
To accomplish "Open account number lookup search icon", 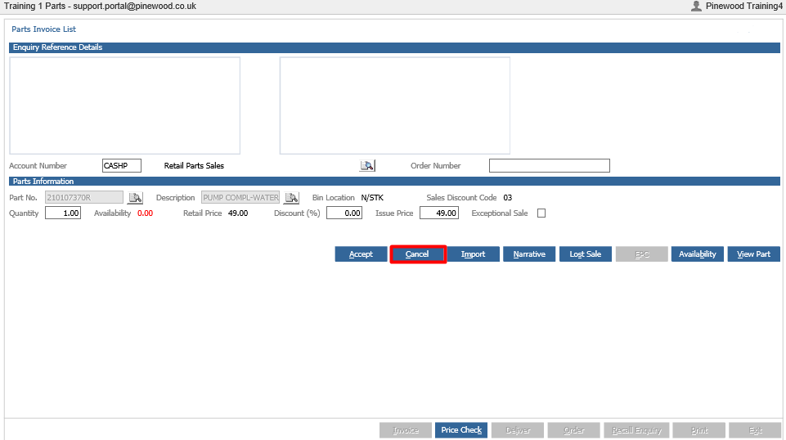I will 367,165.
